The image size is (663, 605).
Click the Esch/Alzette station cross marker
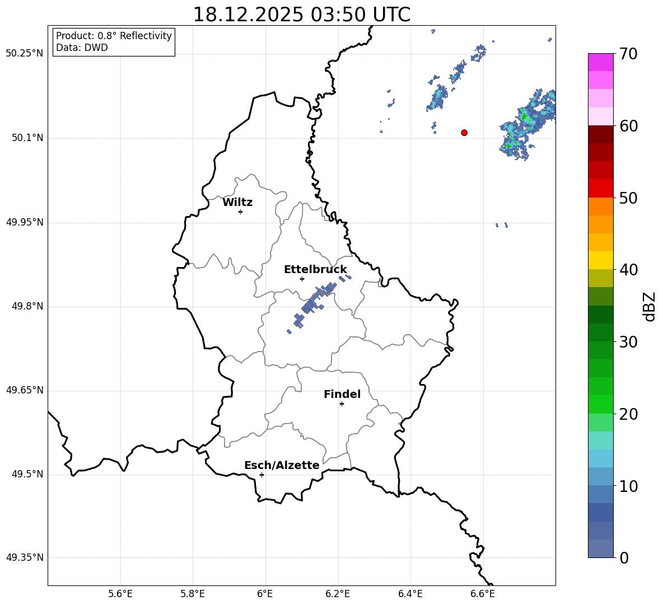click(x=262, y=475)
